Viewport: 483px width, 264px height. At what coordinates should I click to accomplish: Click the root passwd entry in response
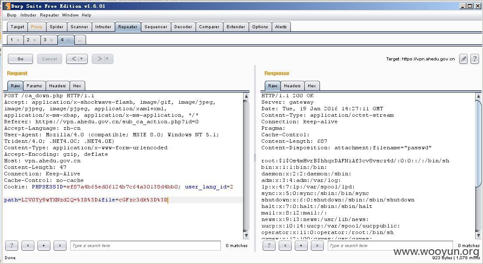(x=355, y=161)
